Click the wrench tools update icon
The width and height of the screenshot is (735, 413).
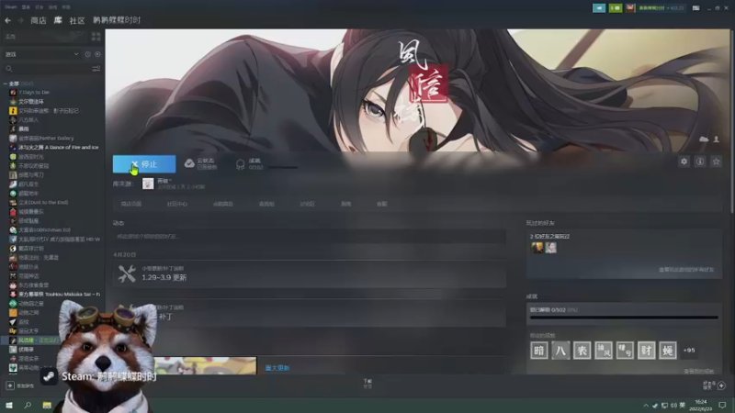[x=127, y=273]
